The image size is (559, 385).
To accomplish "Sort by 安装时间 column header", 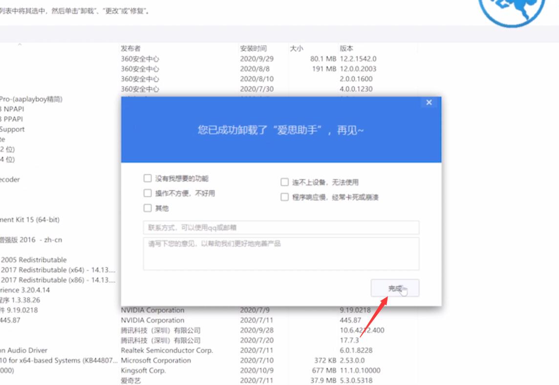I will coord(253,48).
